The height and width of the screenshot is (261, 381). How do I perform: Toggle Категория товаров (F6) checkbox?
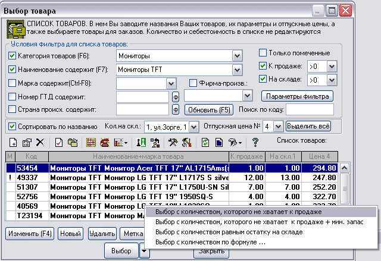click(12, 56)
